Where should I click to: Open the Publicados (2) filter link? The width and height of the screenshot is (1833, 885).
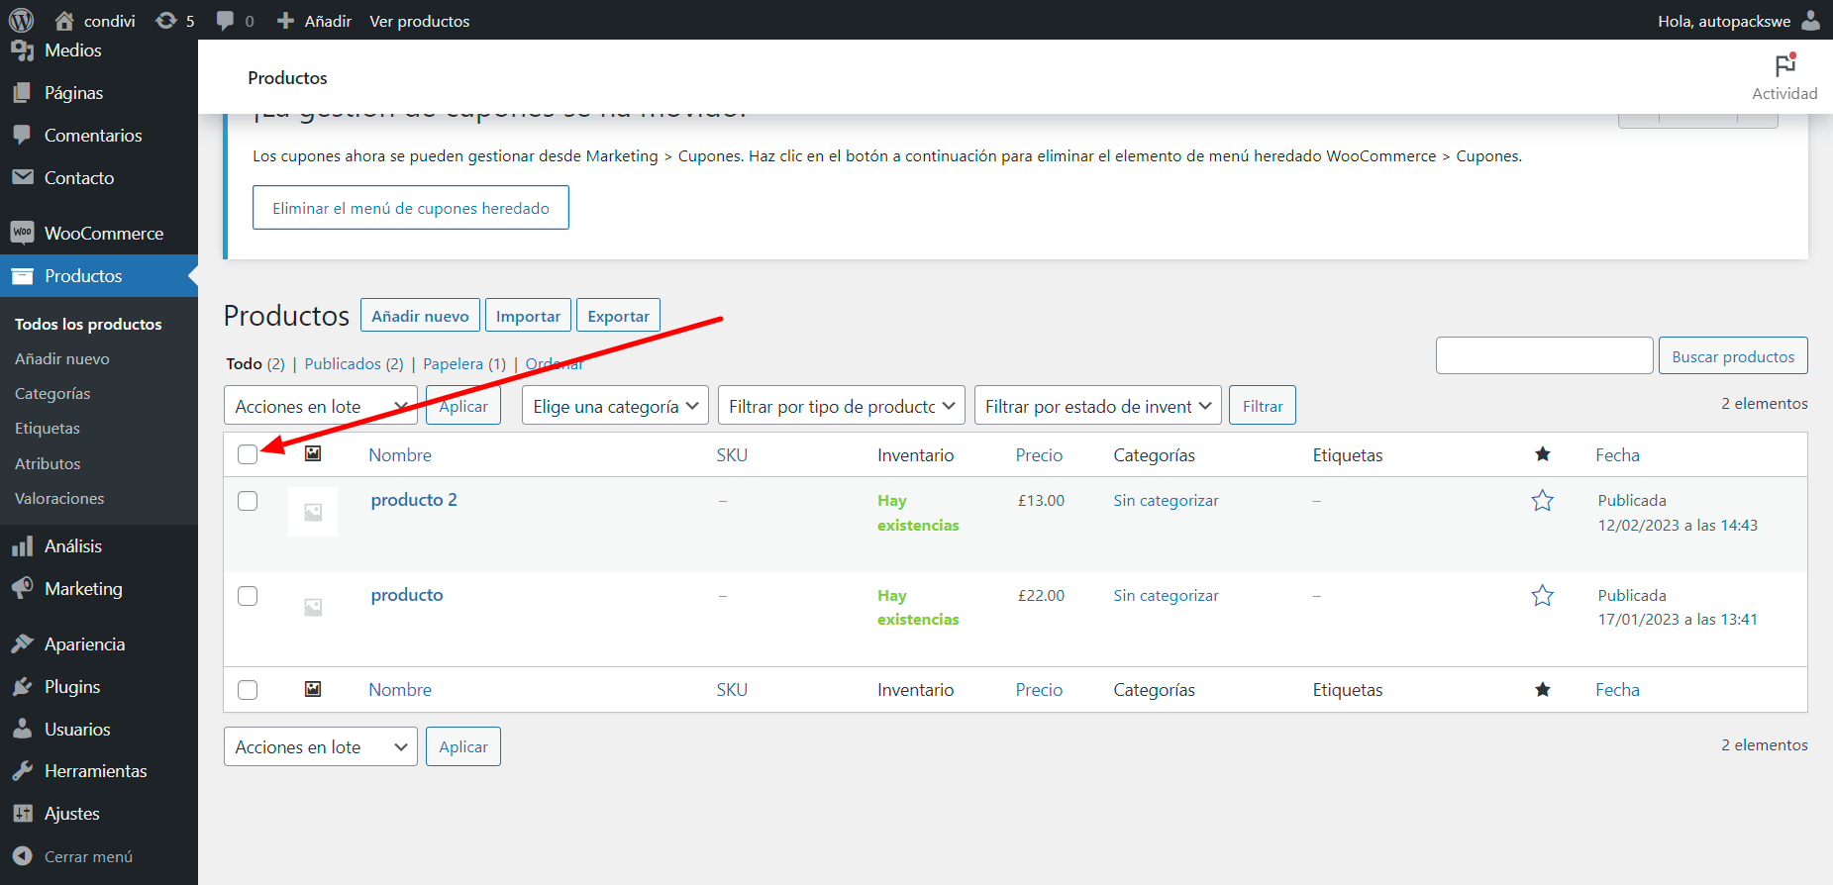point(354,363)
